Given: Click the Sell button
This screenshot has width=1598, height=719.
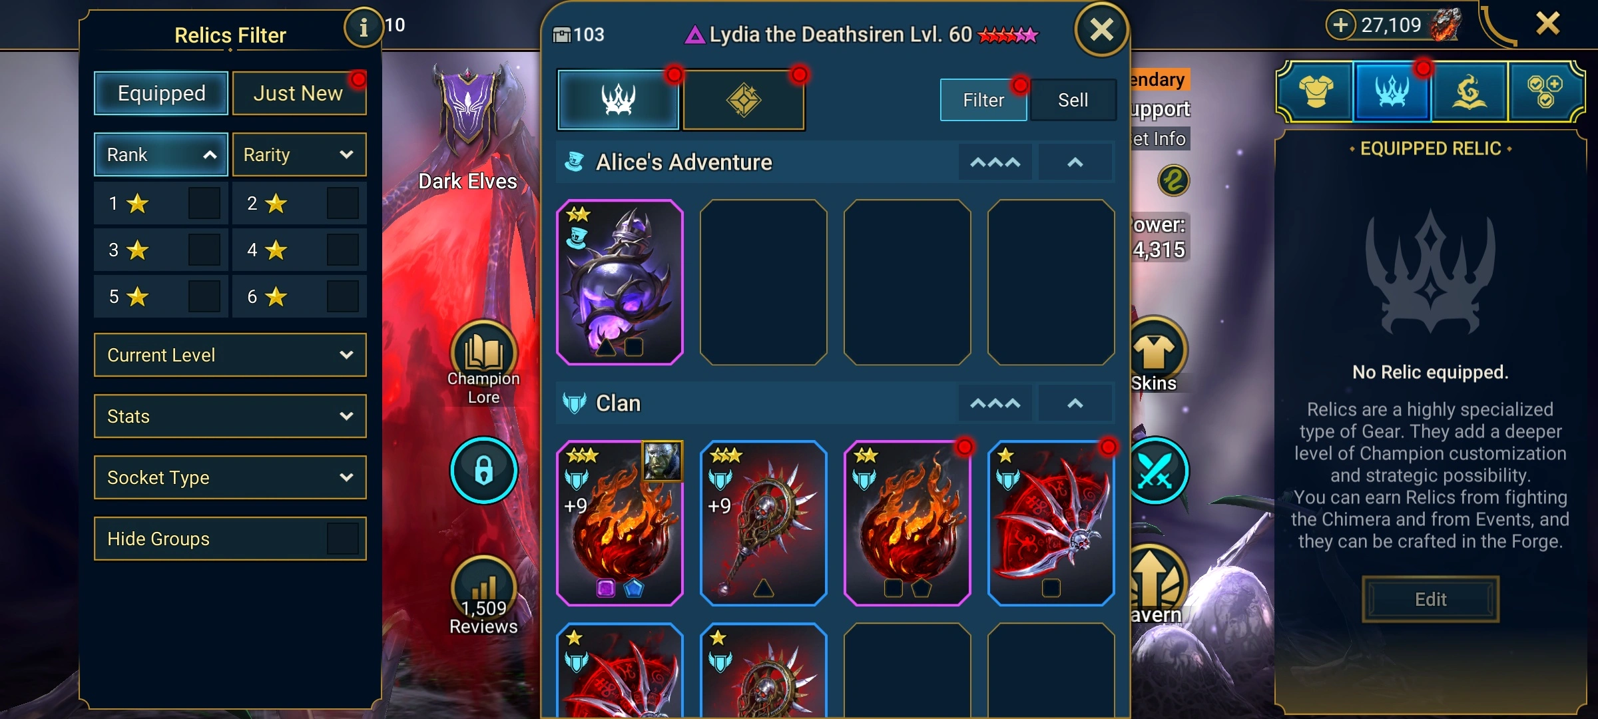Looking at the screenshot, I should click(x=1073, y=100).
